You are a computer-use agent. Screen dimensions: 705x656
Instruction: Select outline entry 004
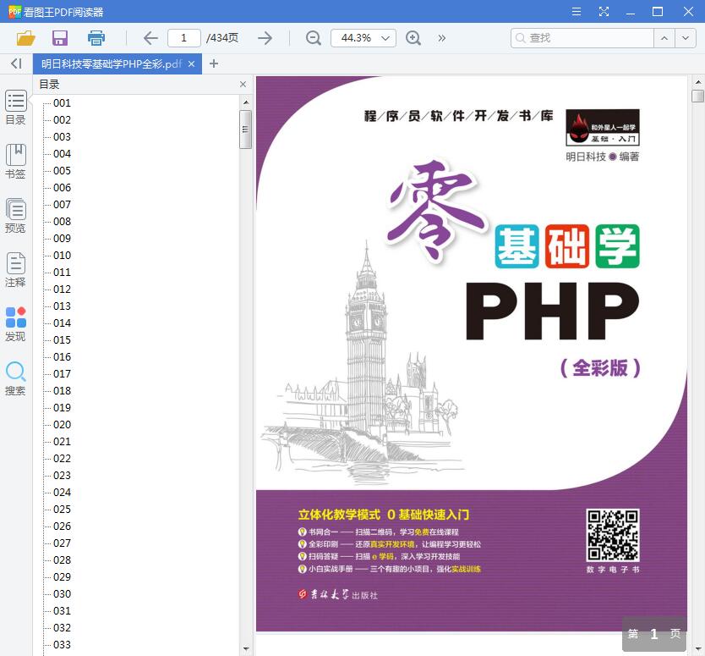coord(62,154)
